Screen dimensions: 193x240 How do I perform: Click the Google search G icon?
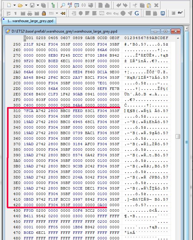tap(137, 13)
